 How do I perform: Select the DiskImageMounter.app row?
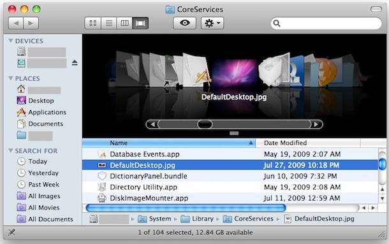230,198
